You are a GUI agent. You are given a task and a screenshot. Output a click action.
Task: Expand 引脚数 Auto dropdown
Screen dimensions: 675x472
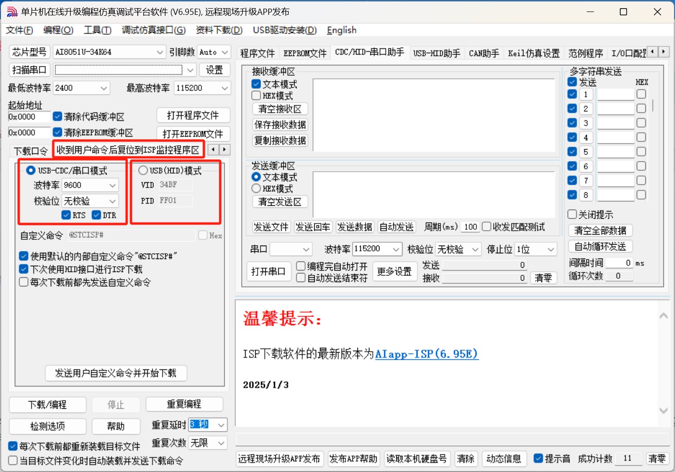[225, 52]
